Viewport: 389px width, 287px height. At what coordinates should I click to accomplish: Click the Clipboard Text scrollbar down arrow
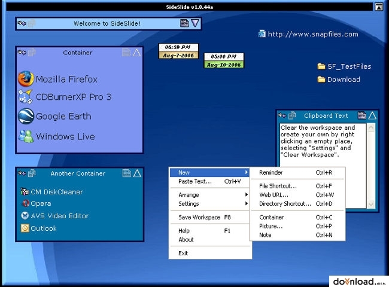coord(371,204)
